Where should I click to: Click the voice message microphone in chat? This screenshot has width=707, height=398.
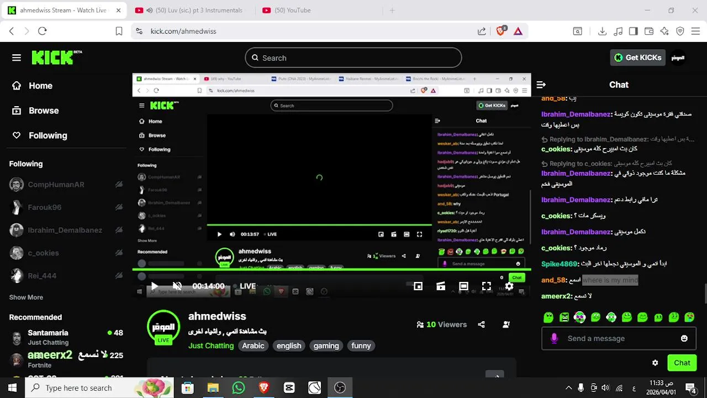(x=554, y=338)
